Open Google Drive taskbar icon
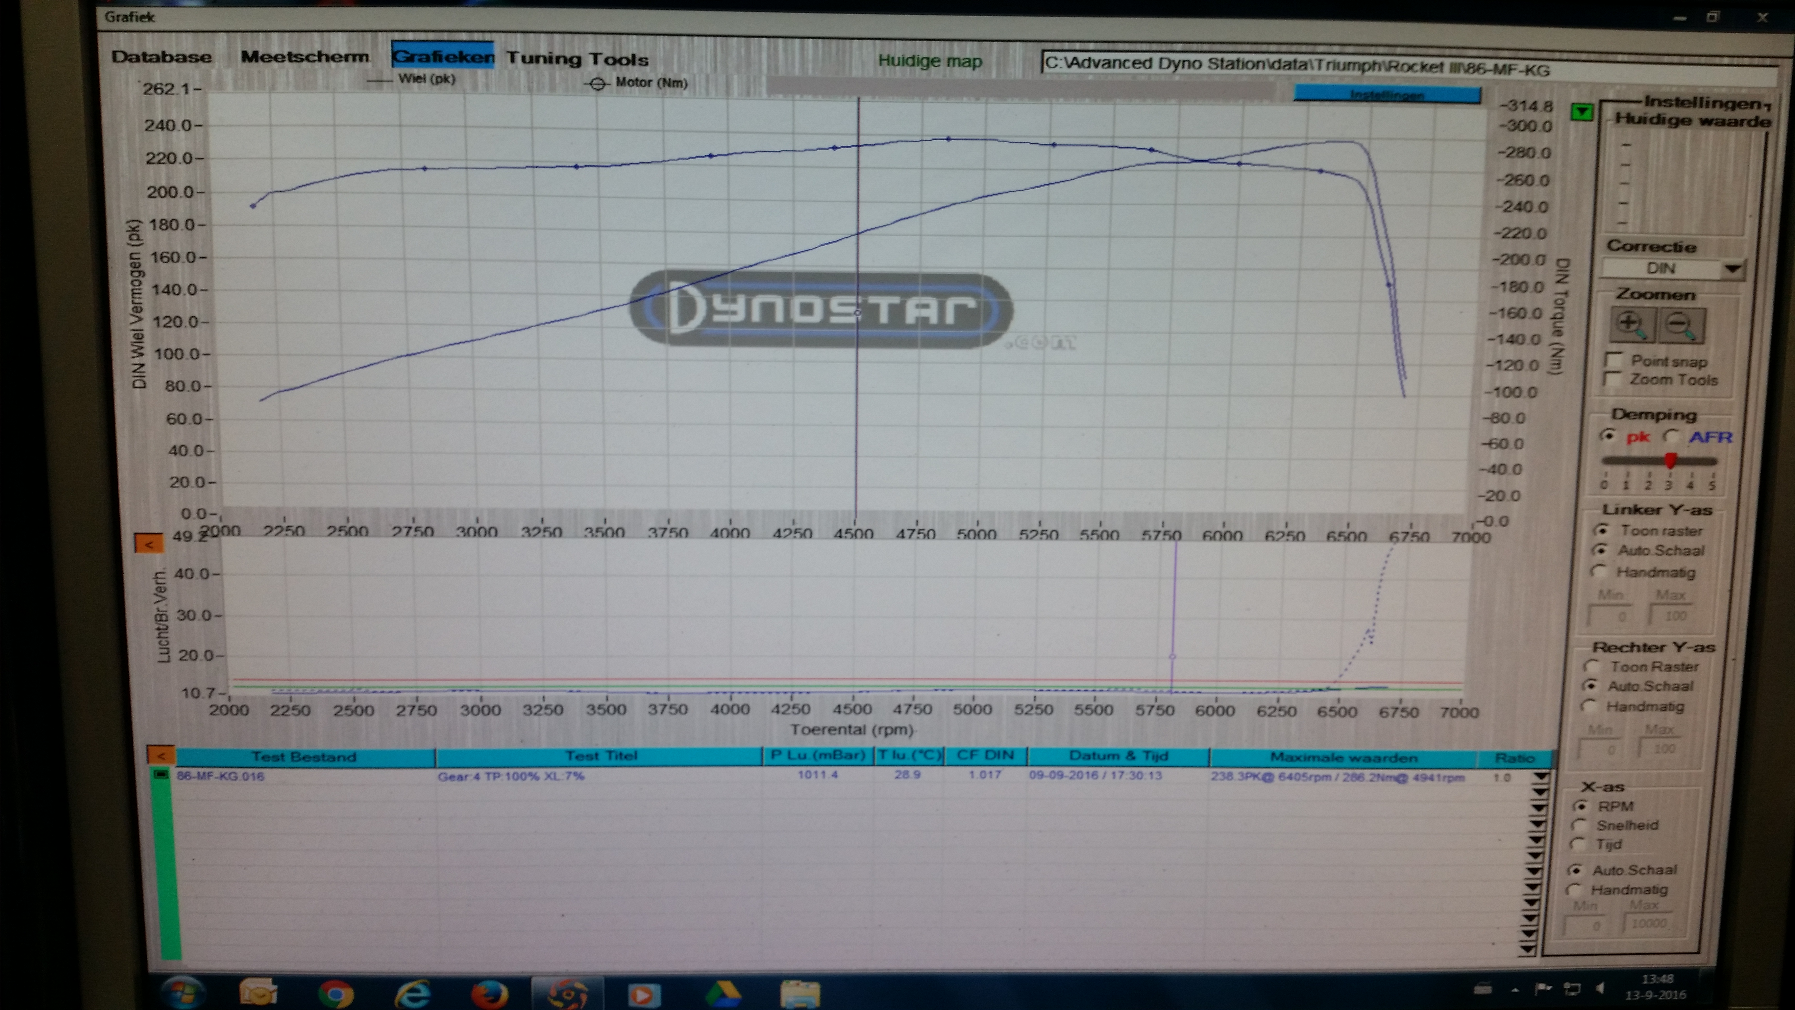The image size is (1795, 1010). click(722, 994)
